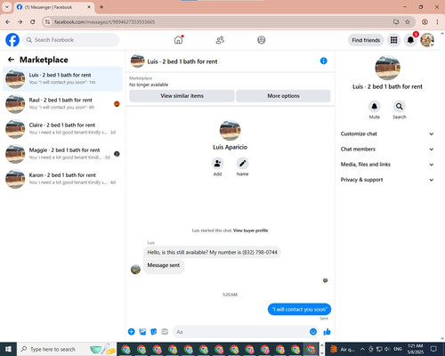Screen dimensions: 445x356
Task: Click More options button
Action: point(283,96)
